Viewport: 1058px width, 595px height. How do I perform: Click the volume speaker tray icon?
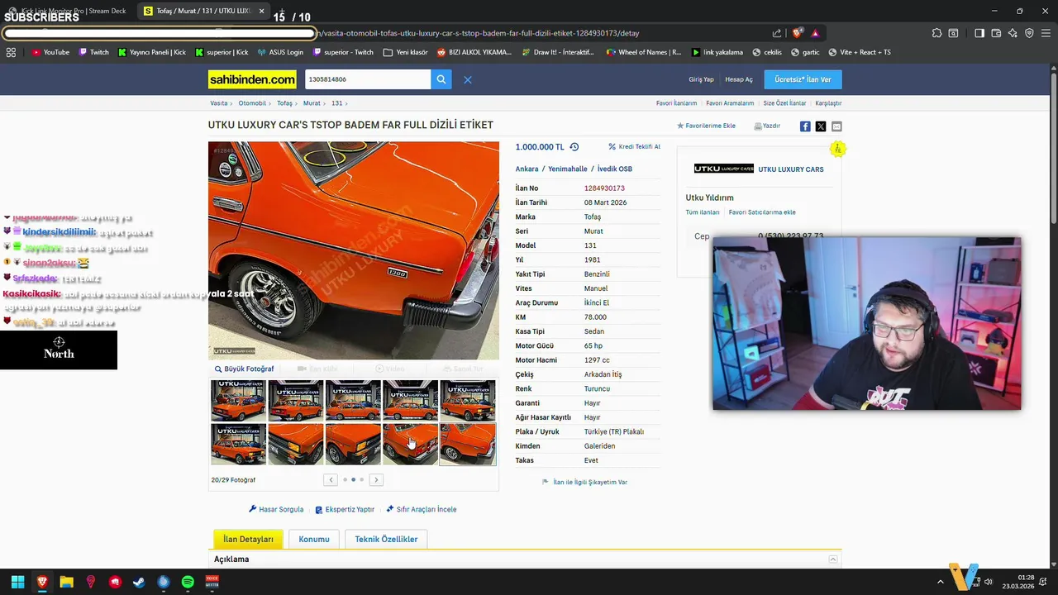click(x=989, y=582)
